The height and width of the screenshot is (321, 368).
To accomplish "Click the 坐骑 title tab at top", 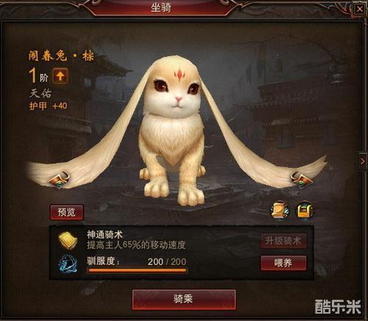I will [161, 7].
